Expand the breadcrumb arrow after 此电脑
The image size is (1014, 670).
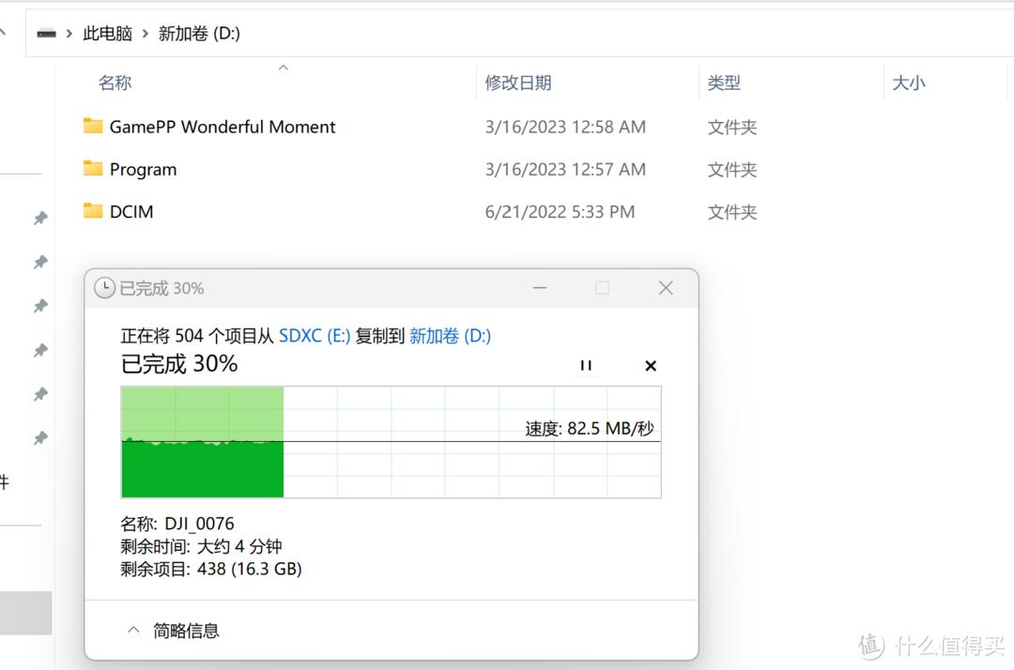pos(147,32)
